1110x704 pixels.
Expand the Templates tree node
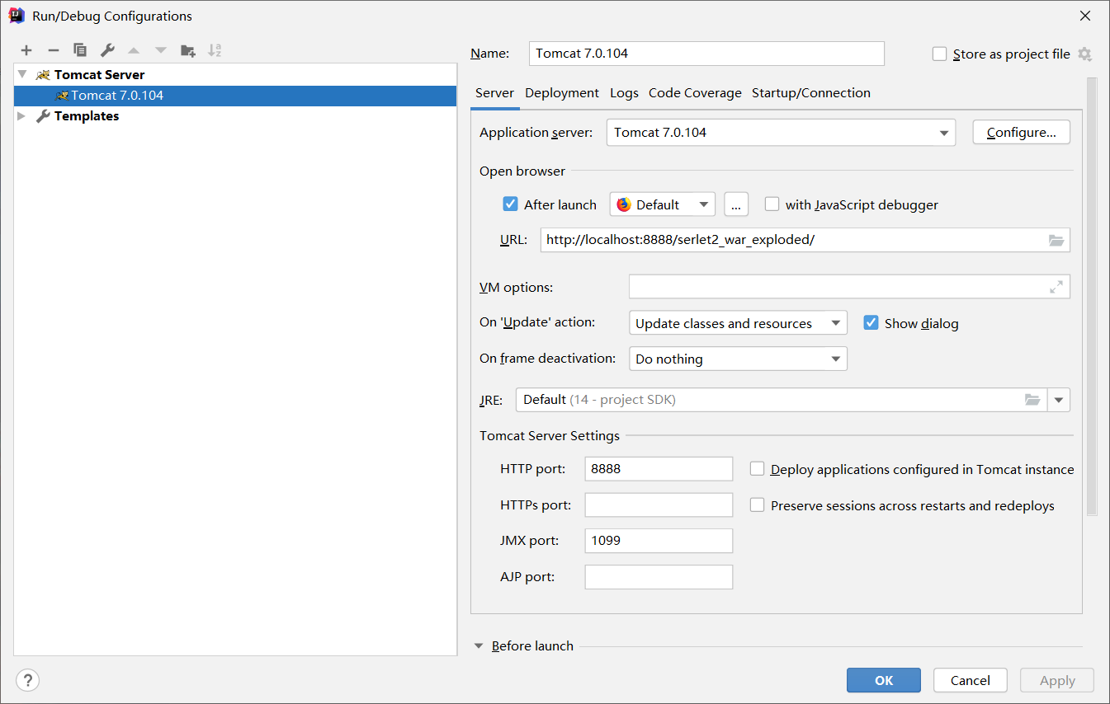(22, 116)
